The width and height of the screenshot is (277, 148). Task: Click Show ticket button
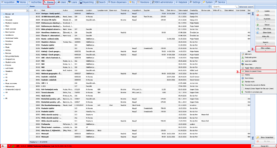pyautogui.click(x=266, y=33)
